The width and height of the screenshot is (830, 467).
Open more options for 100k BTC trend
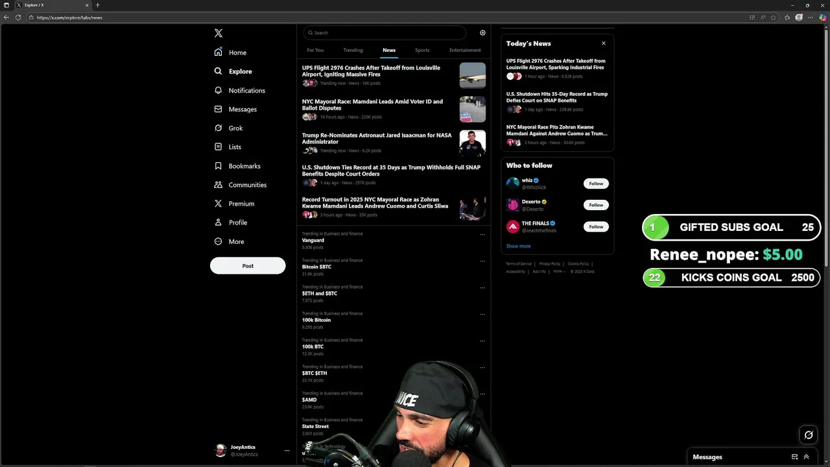click(x=482, y=341)
